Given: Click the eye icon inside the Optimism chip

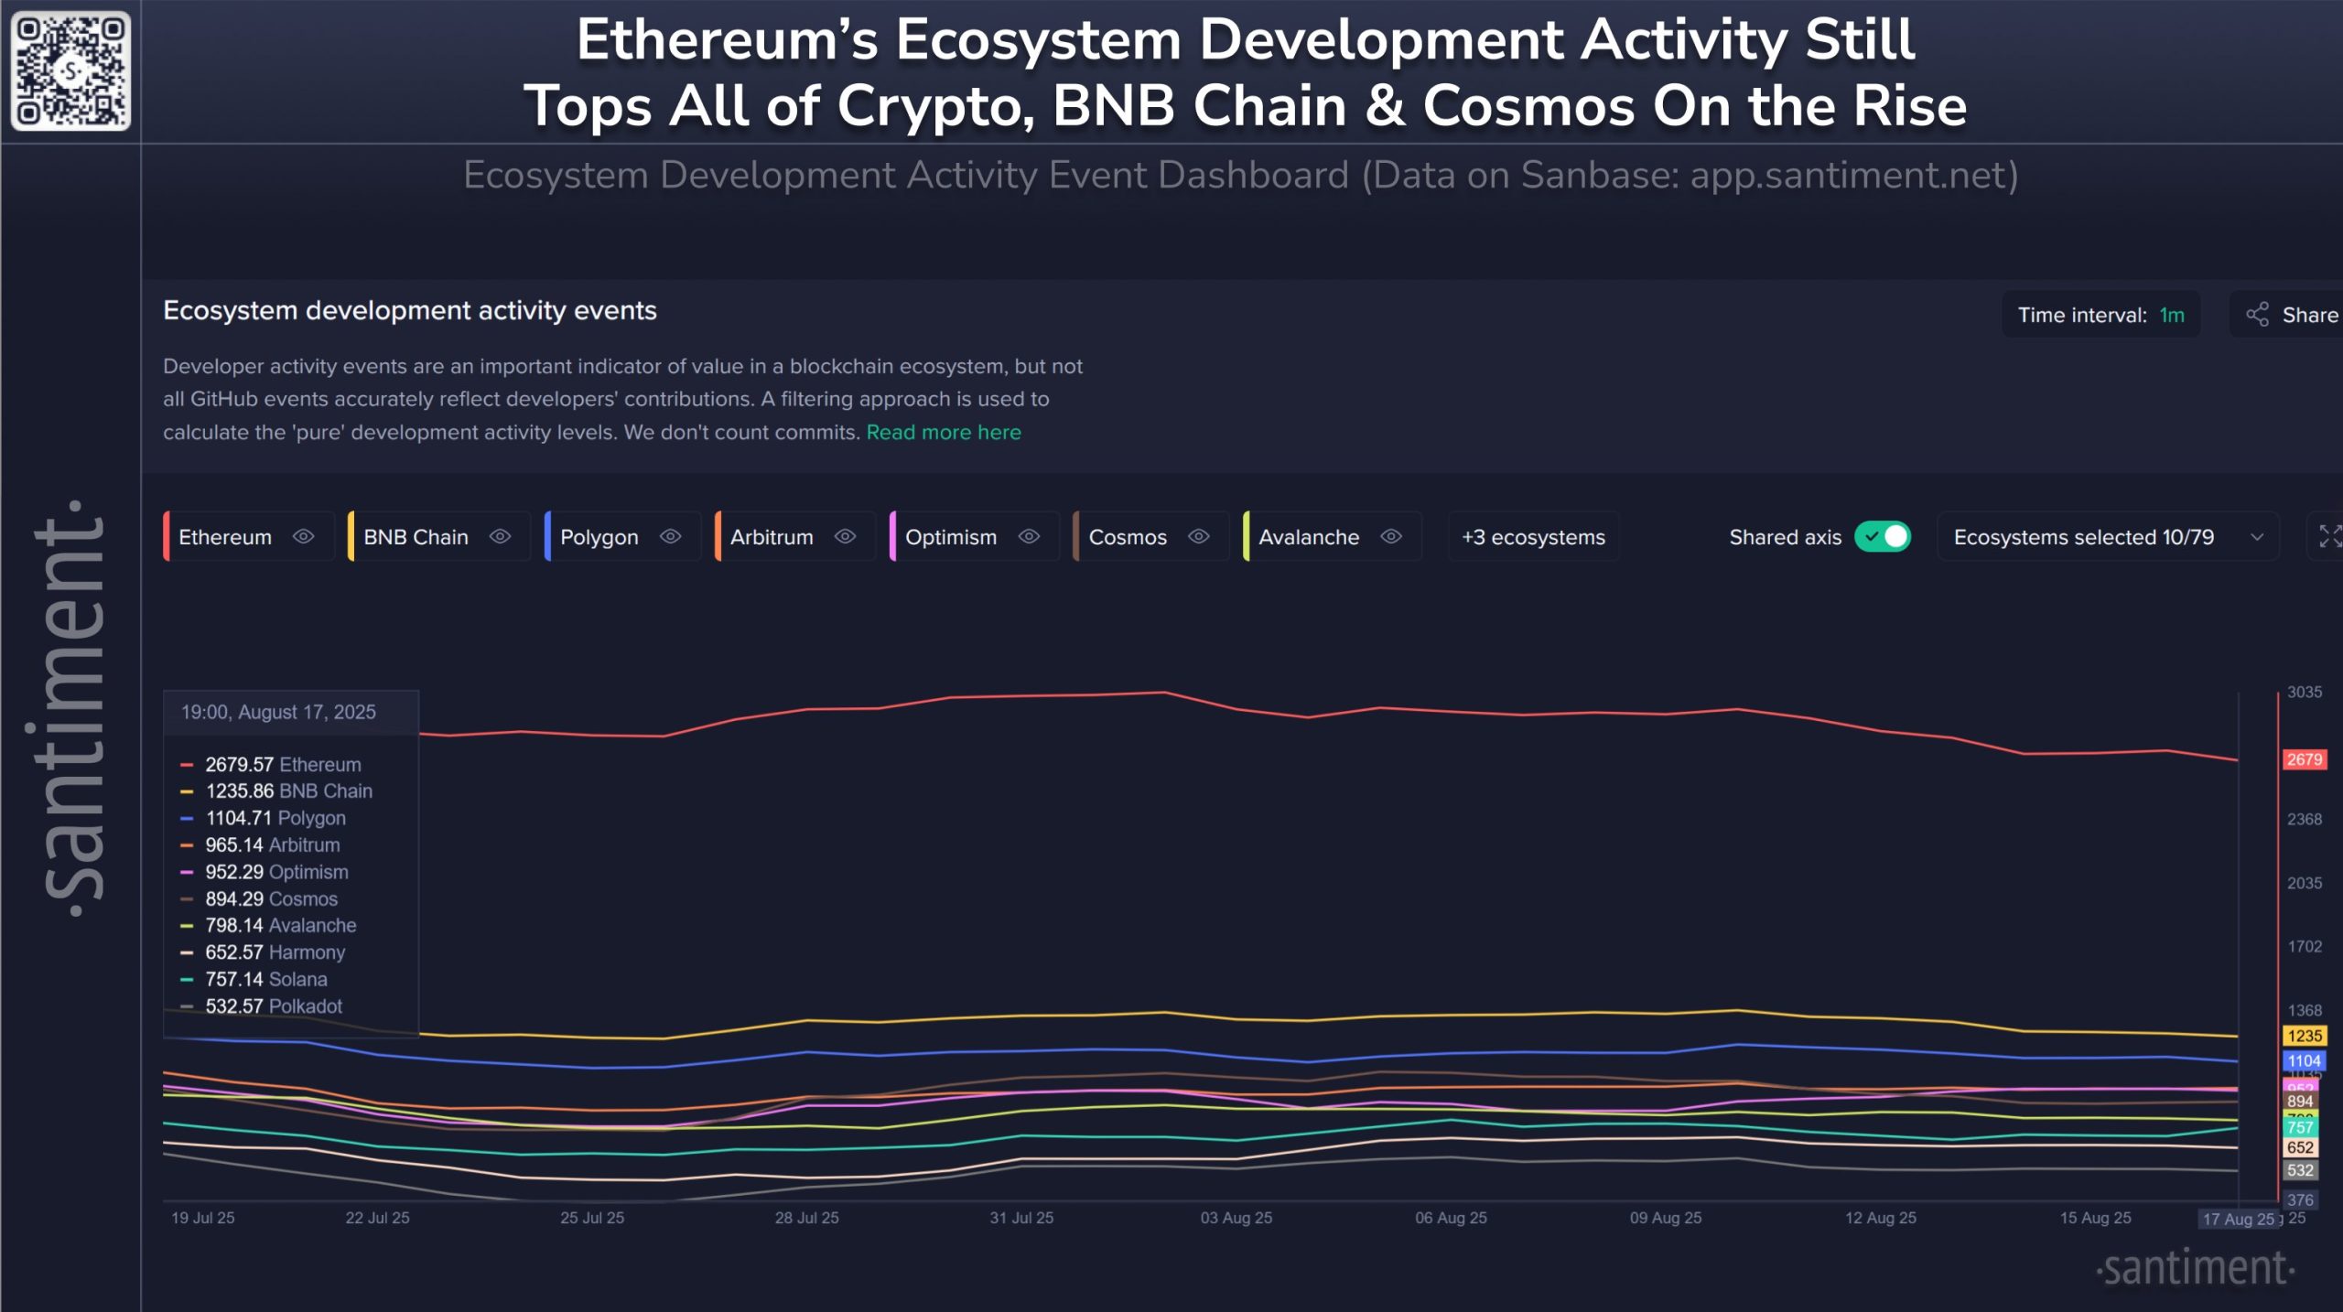Looking at the screenshot, I should 1027,537.
